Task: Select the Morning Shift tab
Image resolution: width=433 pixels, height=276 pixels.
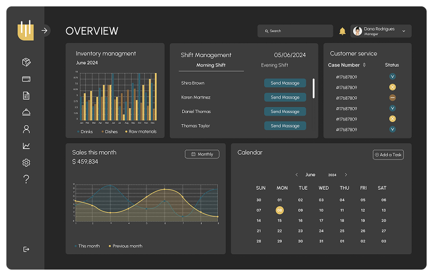Action: 211,66
